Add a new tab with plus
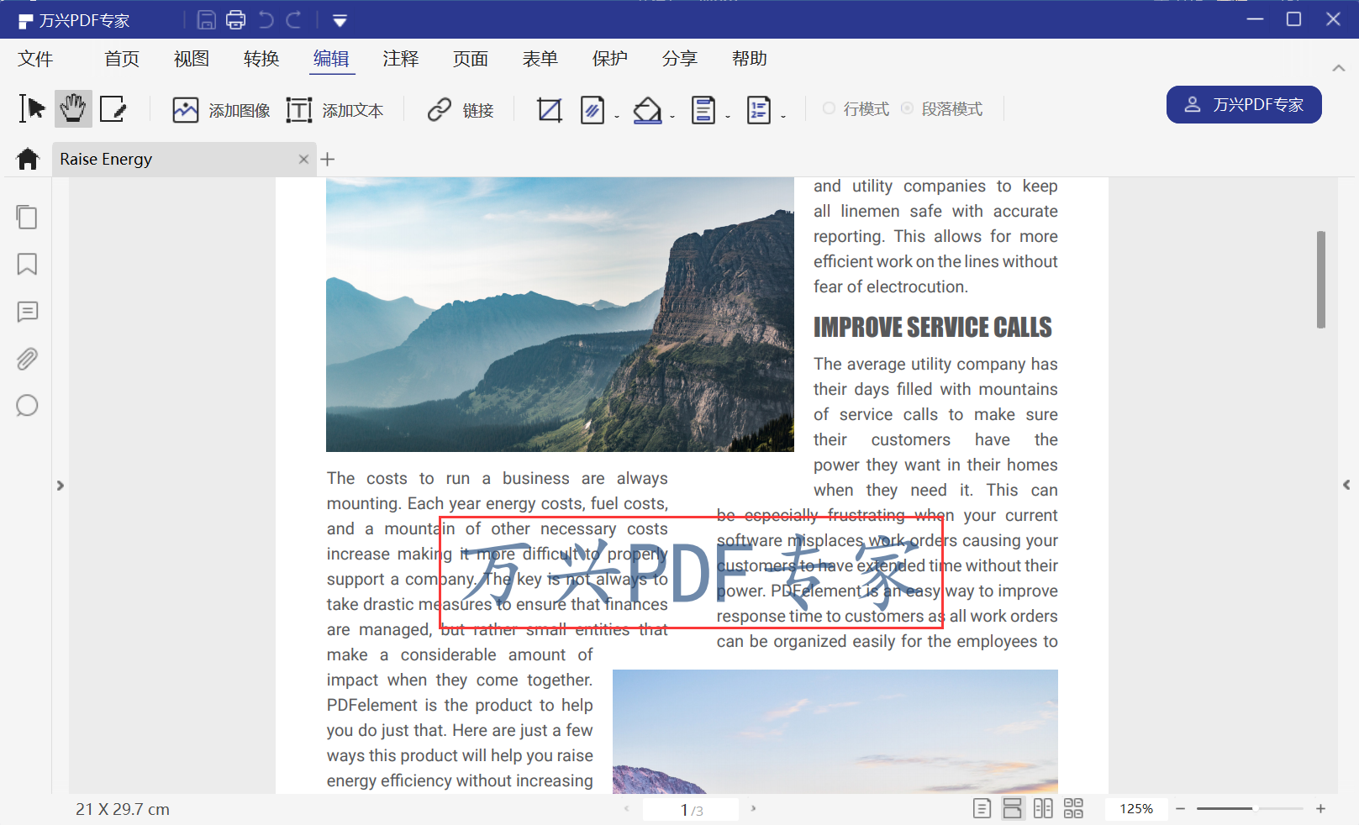The height and width of the screenshot is (825, 1359). click(328, 159)
